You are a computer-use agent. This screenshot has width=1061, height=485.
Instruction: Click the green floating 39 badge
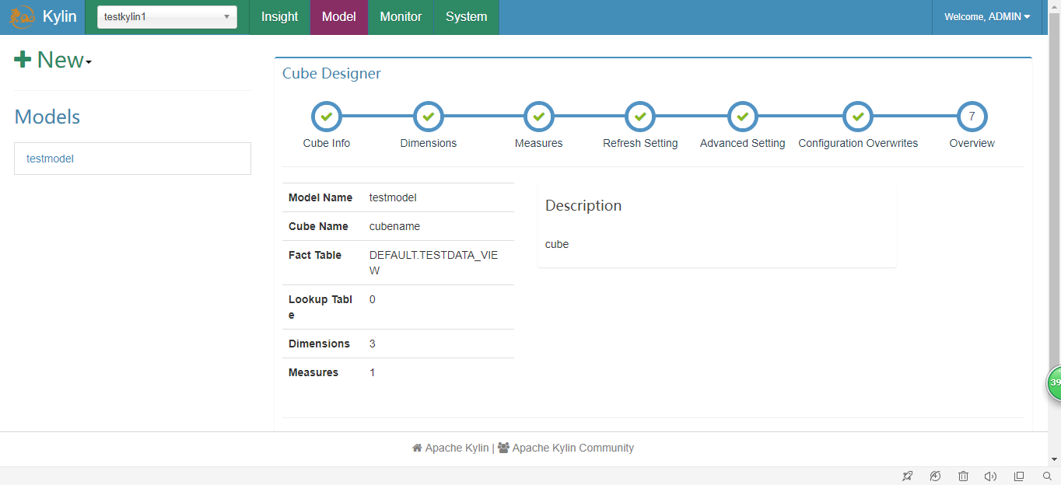click(1054, 382)
